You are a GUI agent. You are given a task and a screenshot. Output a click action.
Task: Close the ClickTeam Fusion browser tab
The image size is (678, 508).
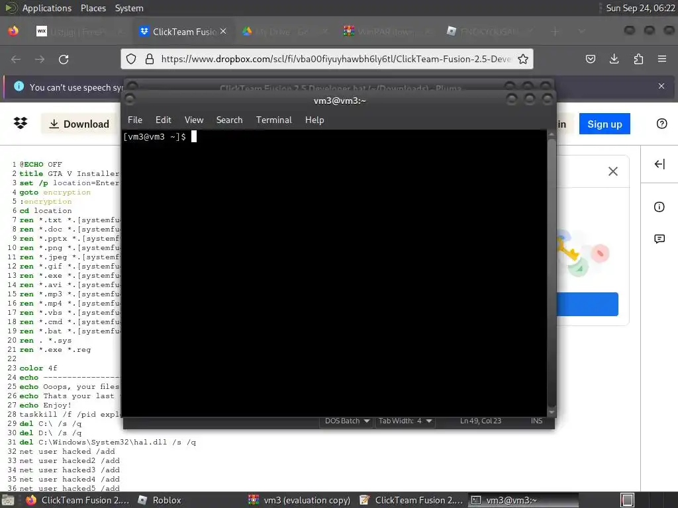tap(223, 31)
